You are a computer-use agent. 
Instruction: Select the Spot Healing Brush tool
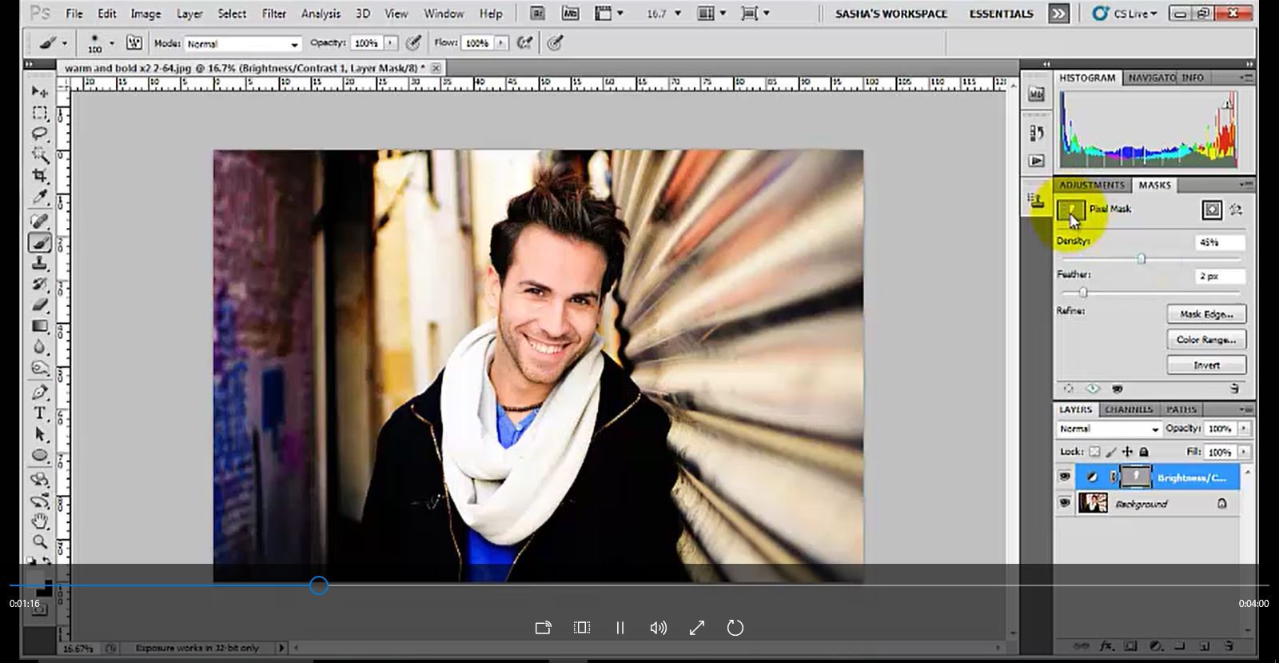(x=39, y=221)
